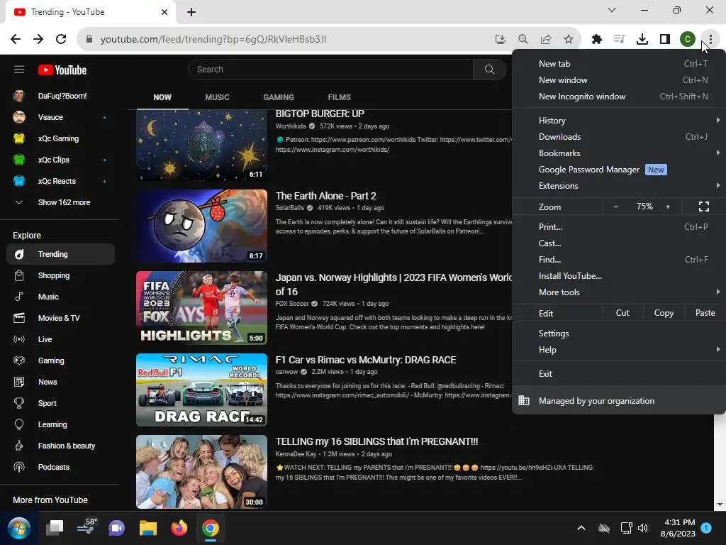
Task: Open the FIFA Highlights video thumbnail
Action: [201, 308]
